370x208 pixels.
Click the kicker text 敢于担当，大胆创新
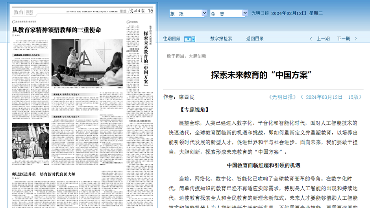(187, 56)
